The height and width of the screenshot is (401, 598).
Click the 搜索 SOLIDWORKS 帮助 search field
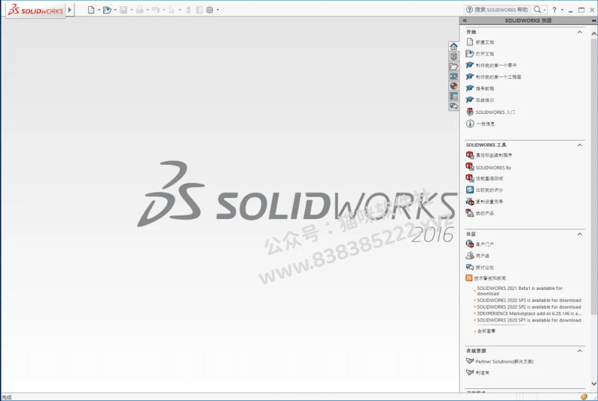(501, 10)
